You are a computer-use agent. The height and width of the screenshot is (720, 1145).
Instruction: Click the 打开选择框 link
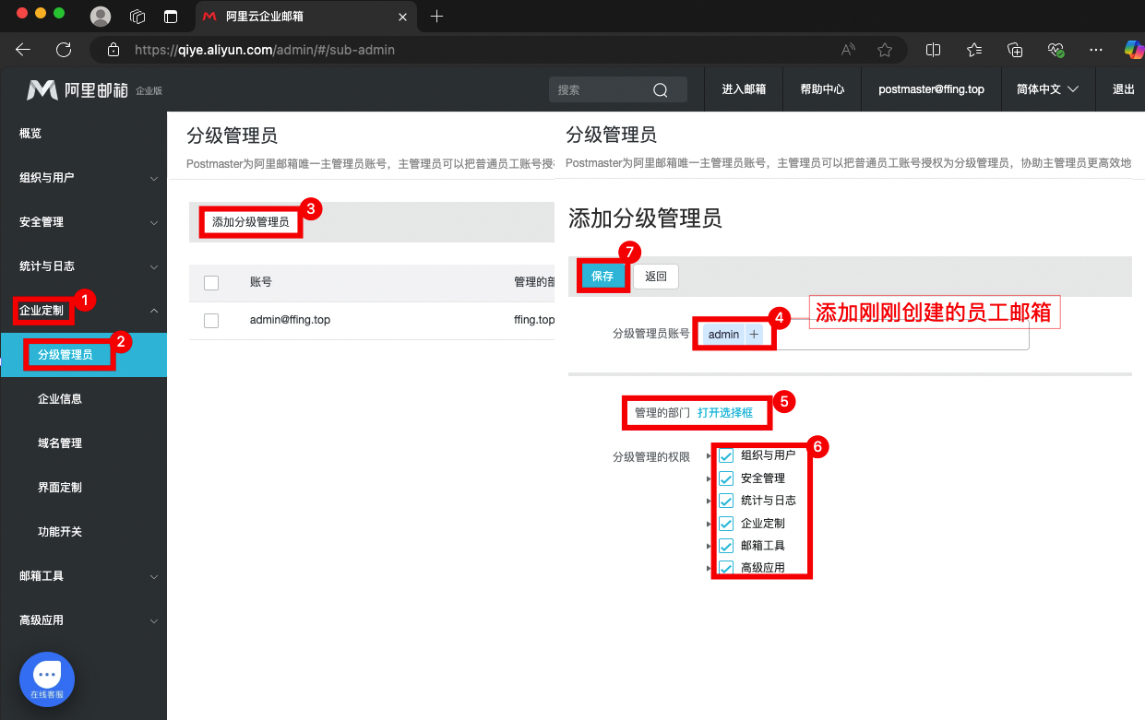(725, 413)
